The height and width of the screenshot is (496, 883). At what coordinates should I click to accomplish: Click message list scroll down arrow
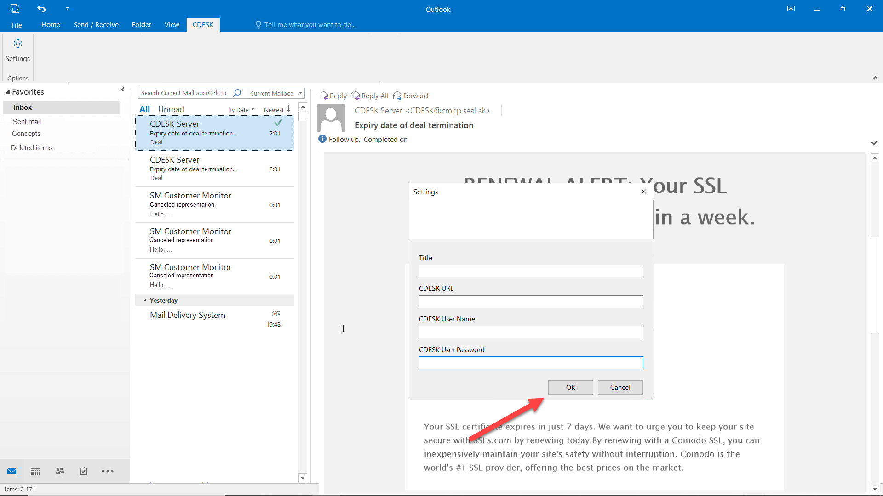point(303,478)
